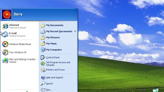Click the My Computer icon
Screen dimensions: 164x92
(43, 50)
